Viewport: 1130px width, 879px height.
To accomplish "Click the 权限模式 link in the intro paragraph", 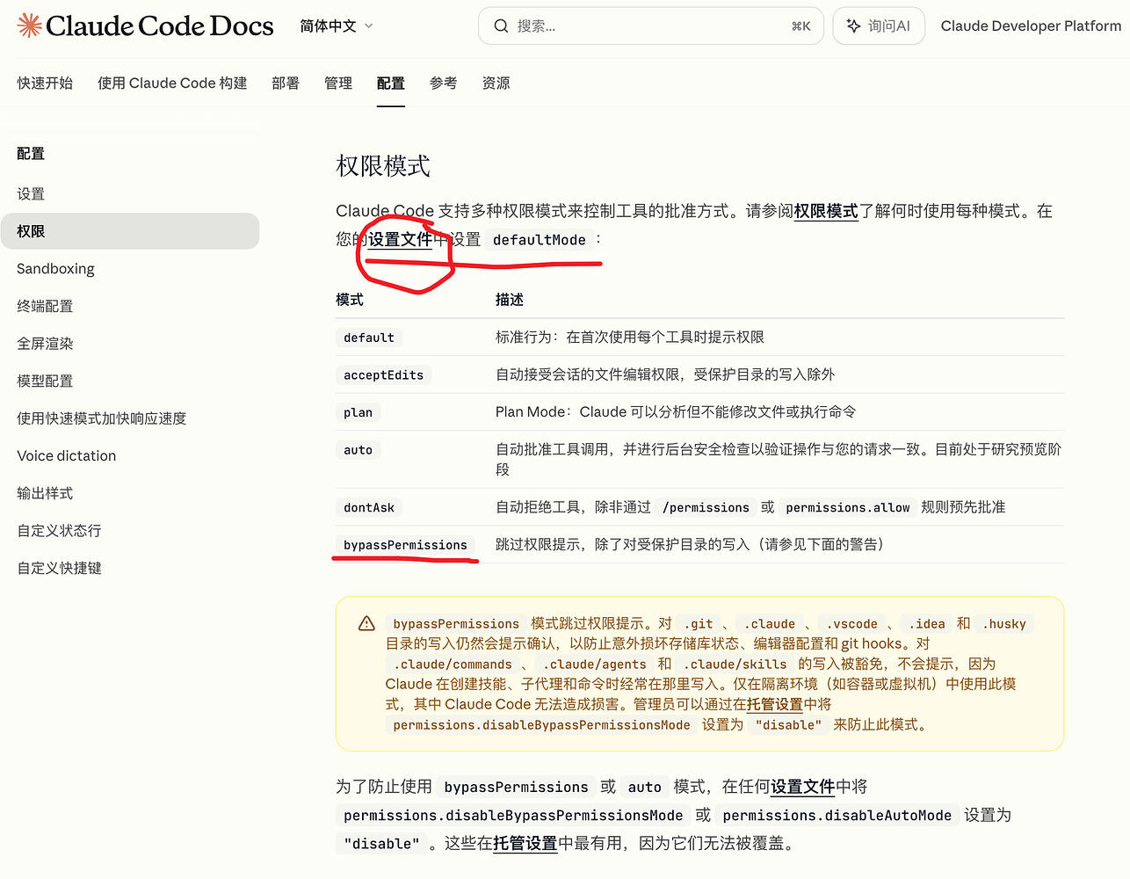I will click(x=826, y=211).
